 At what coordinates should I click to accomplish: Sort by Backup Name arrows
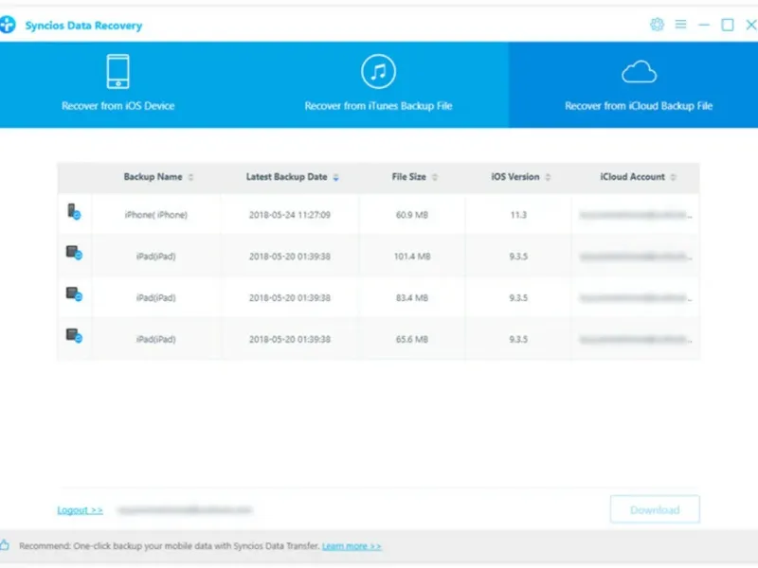(191, 177)
